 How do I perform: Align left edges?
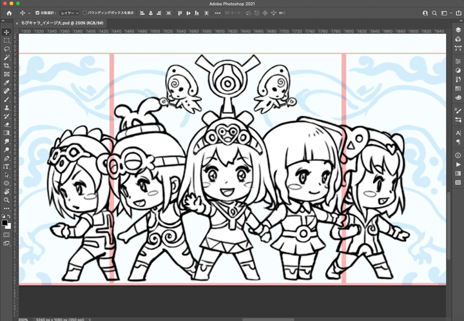[x=142, y=13]
